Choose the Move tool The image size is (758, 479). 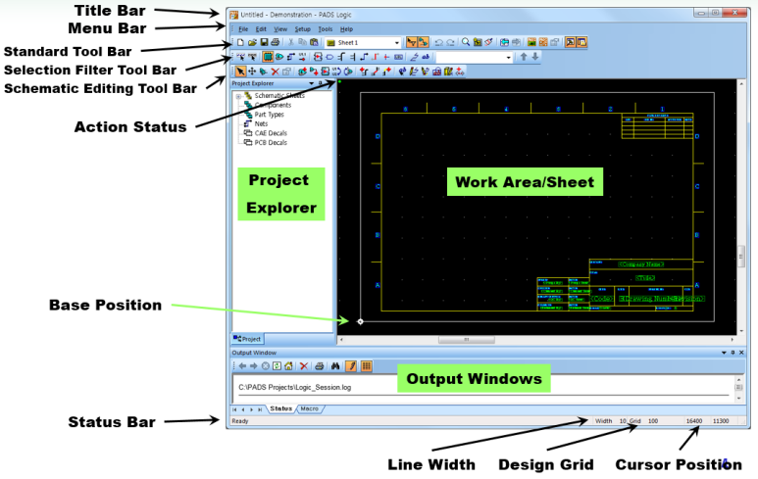click(252, 72)
